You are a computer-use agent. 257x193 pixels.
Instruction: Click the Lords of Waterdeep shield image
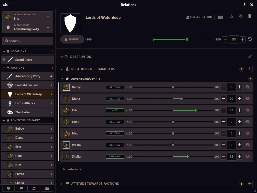(70, 23)
